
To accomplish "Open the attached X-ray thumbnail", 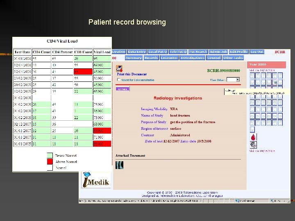I will [x=119, y=165].
